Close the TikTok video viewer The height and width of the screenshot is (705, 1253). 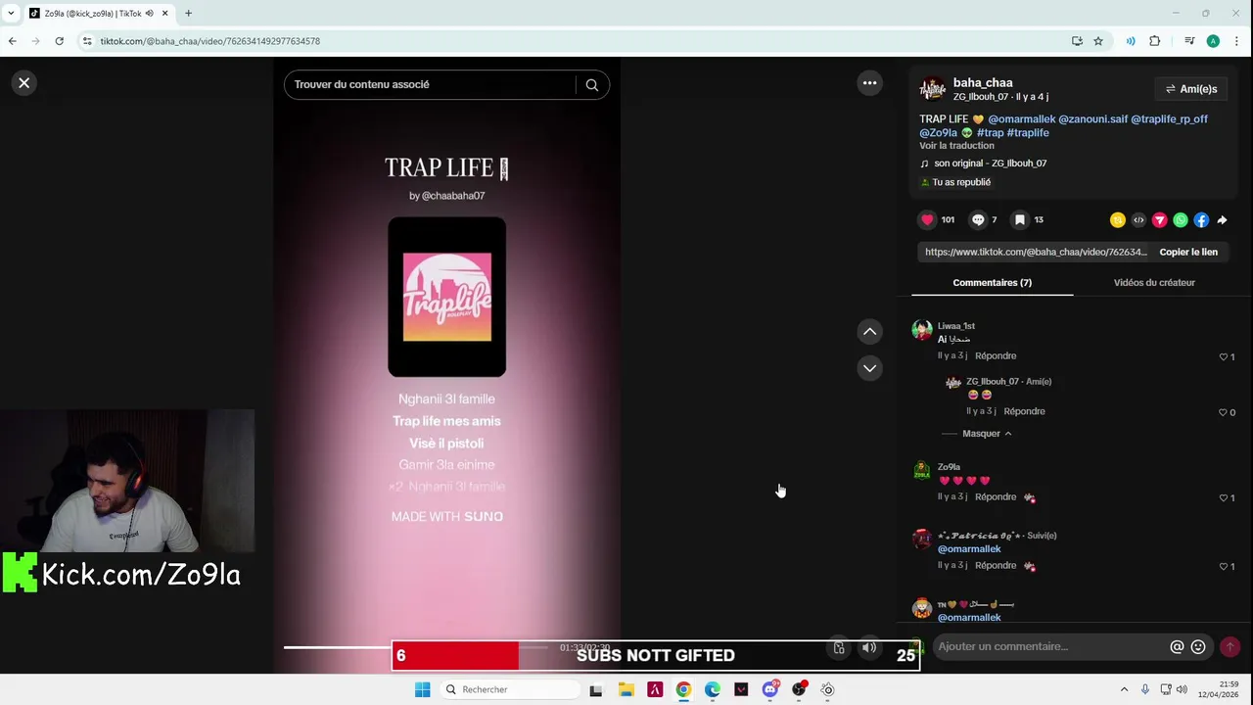click(24, 83)
